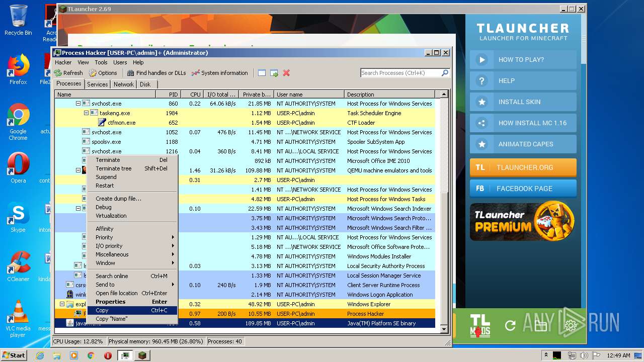This screenshot has height=362, width=644.
Task: Click the HOW TO PLAY? button
Action: coord(523,59)
